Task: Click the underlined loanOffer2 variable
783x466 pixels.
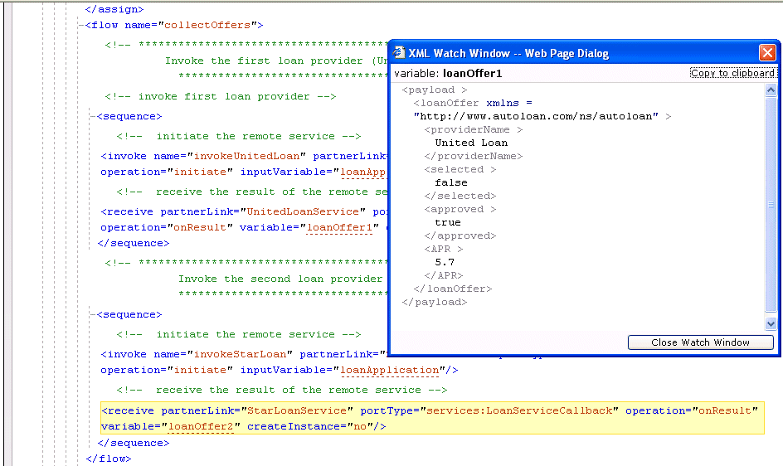Action: pyautogui.click(x=201, y=426)
